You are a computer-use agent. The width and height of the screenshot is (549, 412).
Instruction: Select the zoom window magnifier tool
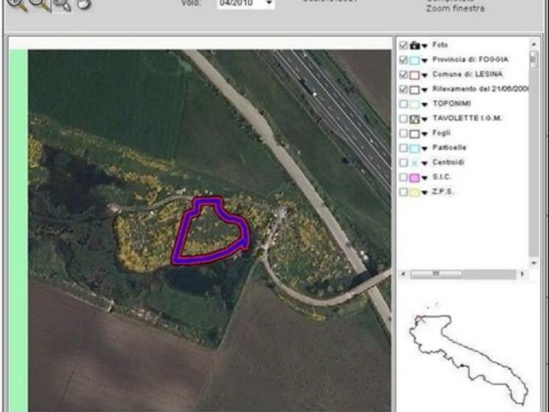(x=62, y=5)
